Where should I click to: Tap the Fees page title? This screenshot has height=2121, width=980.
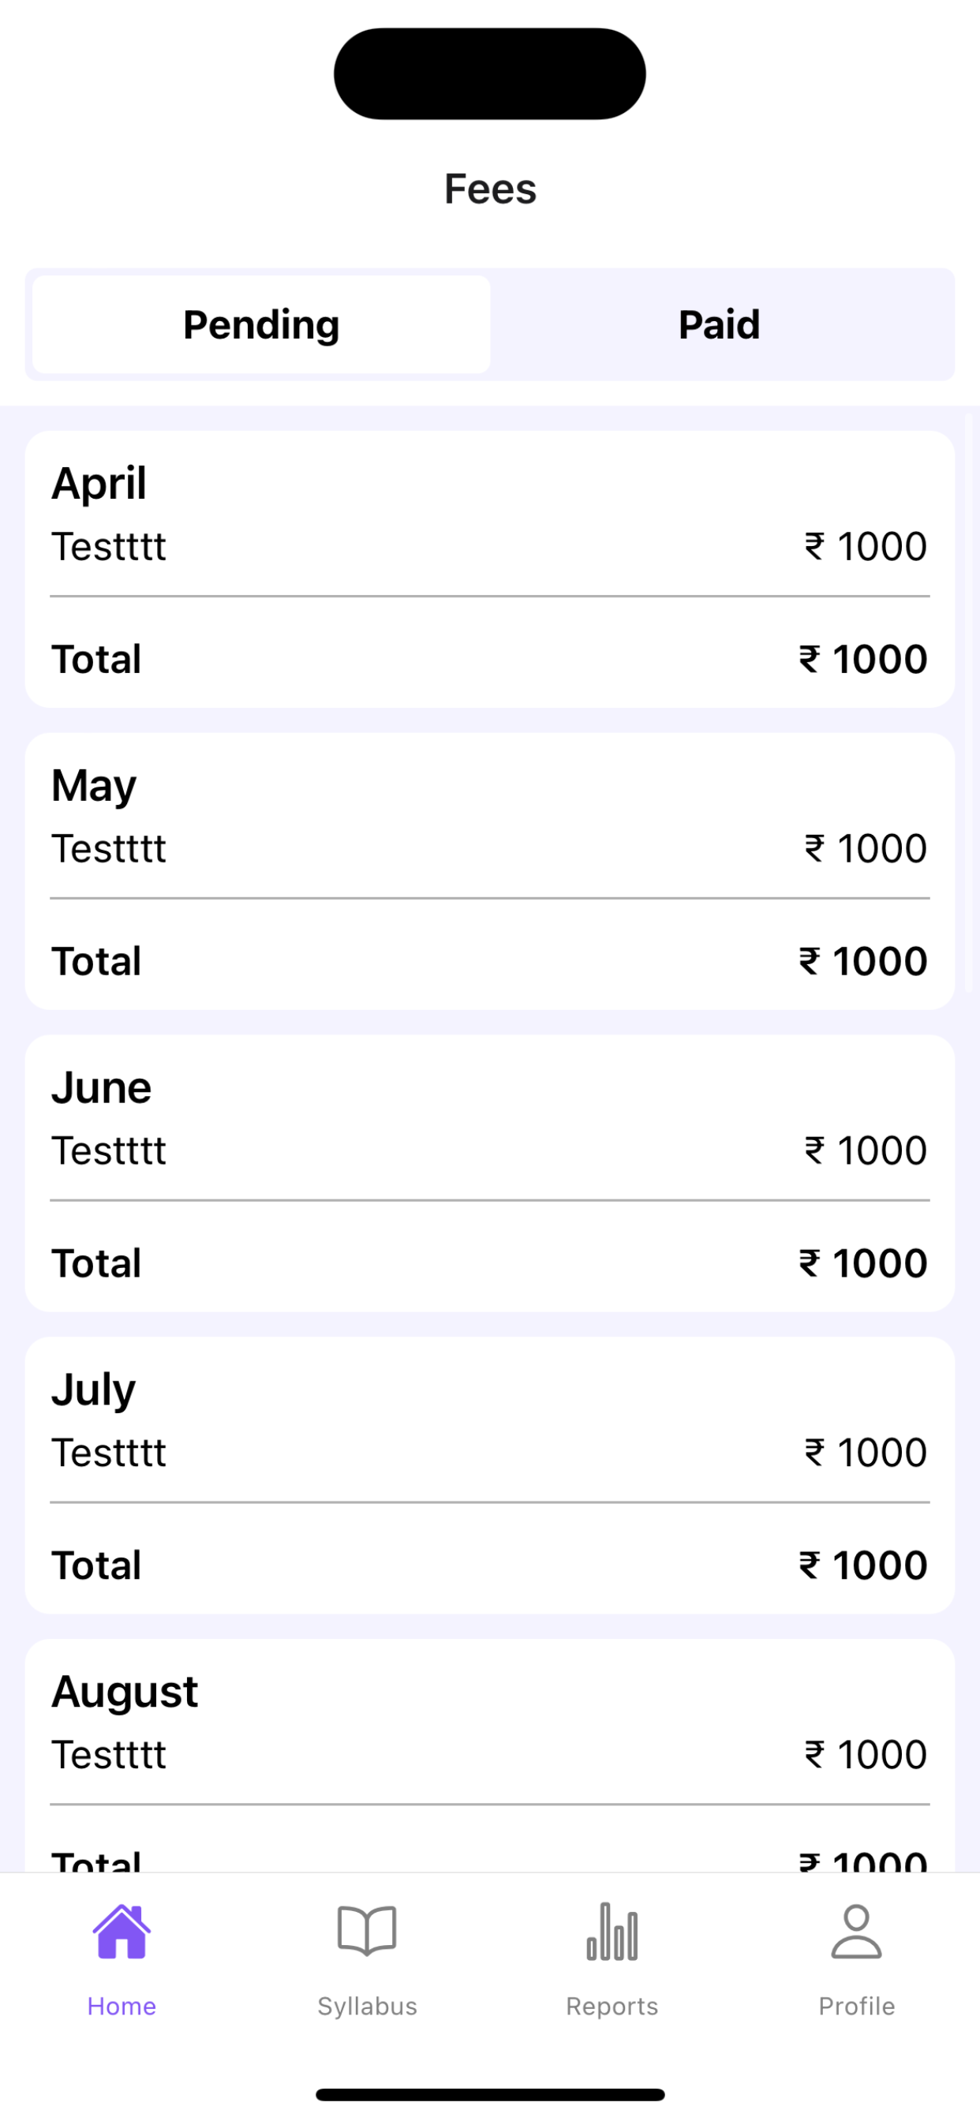[x=490, y=189]
